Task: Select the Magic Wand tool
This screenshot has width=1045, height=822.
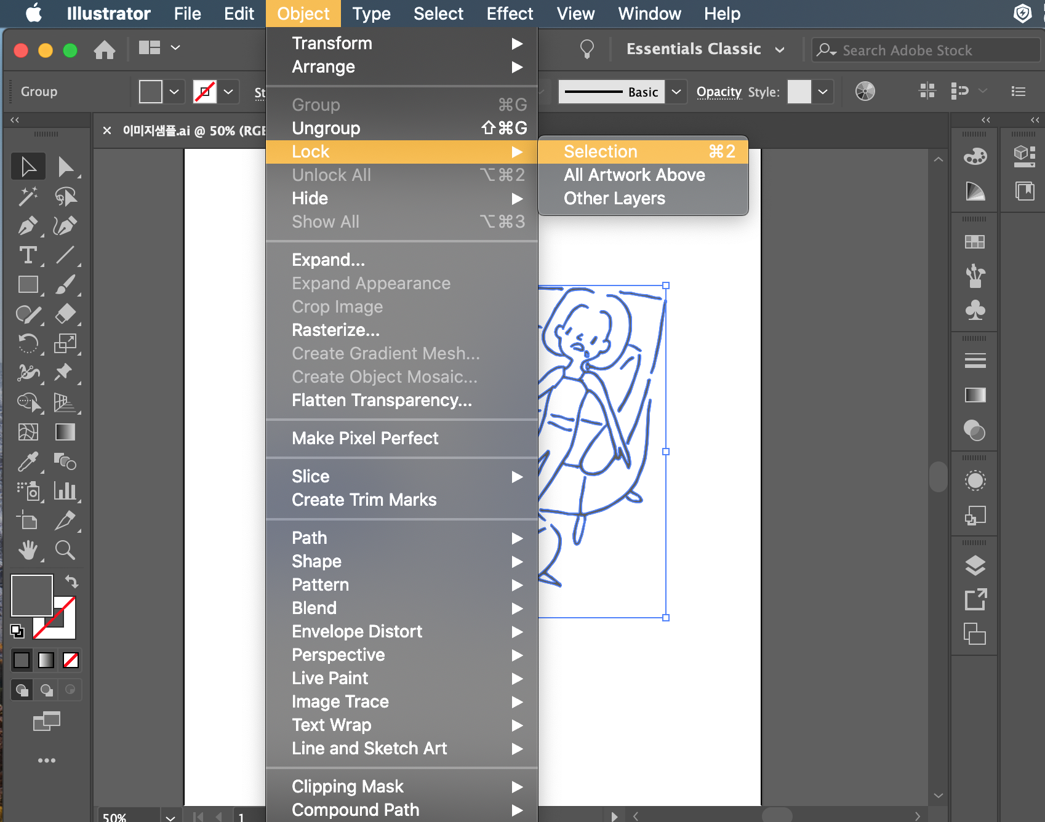Action: pos(28,196)
